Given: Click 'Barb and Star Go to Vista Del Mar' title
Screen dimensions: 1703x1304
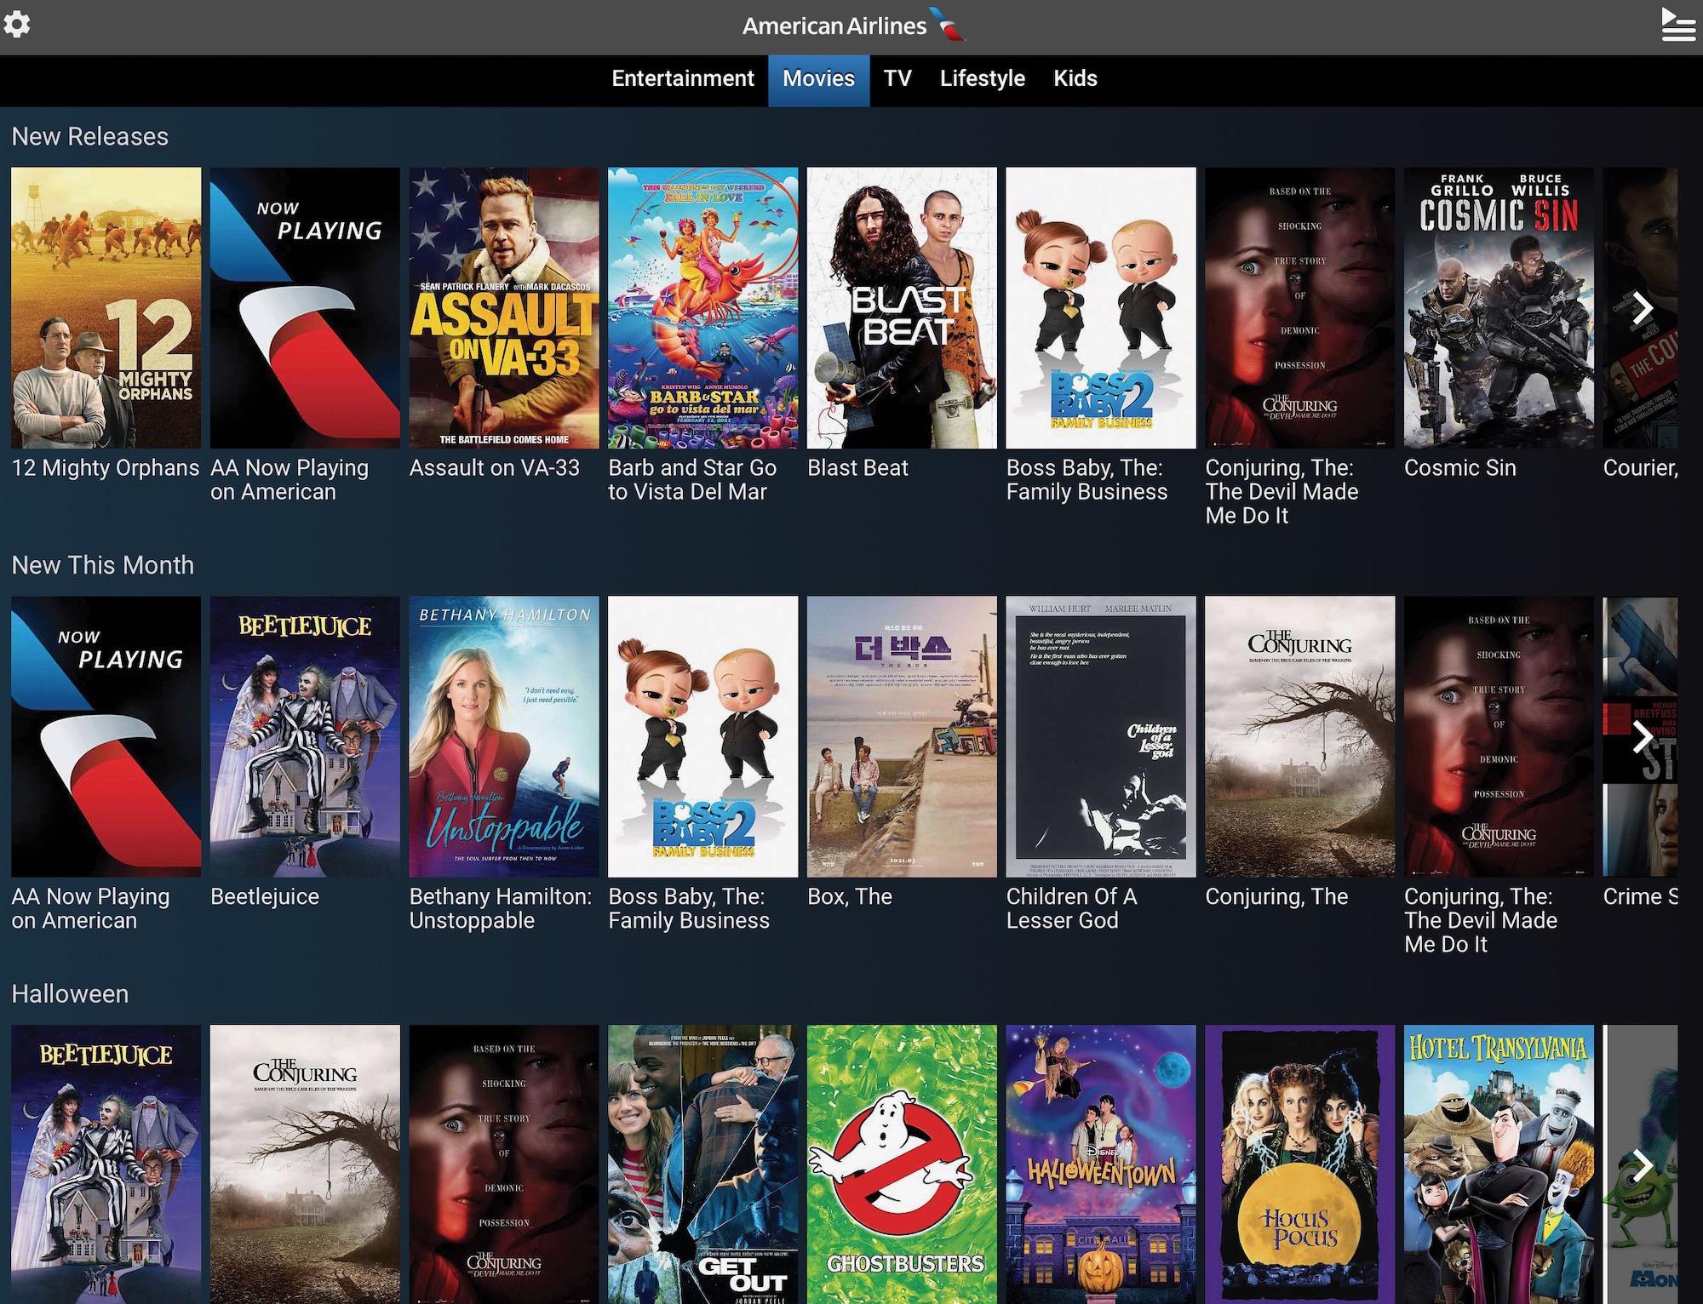Looking at the screenshot, I should click(692, 480).
